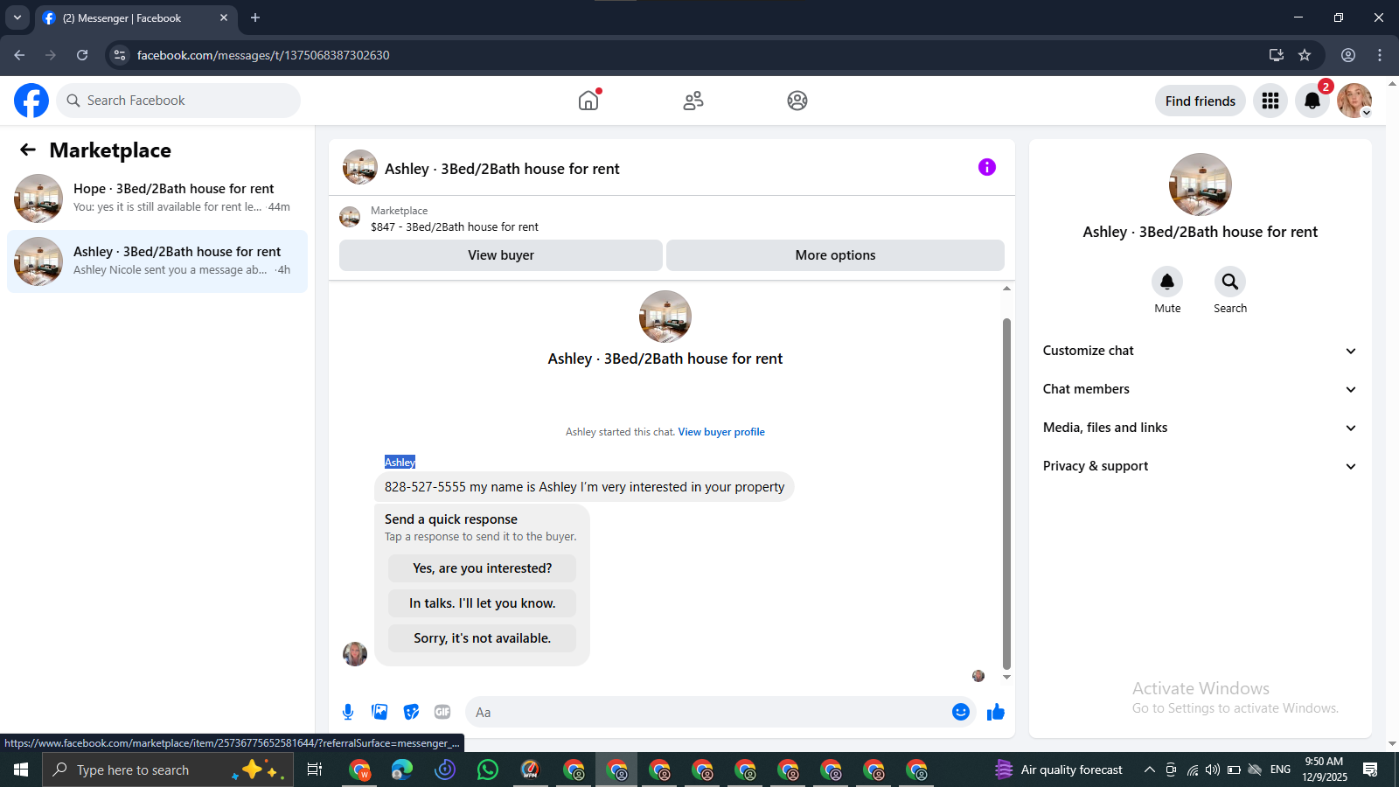The image size is (1399, 787).
Task: Open a new browser tab
Action: click(255, 17)
